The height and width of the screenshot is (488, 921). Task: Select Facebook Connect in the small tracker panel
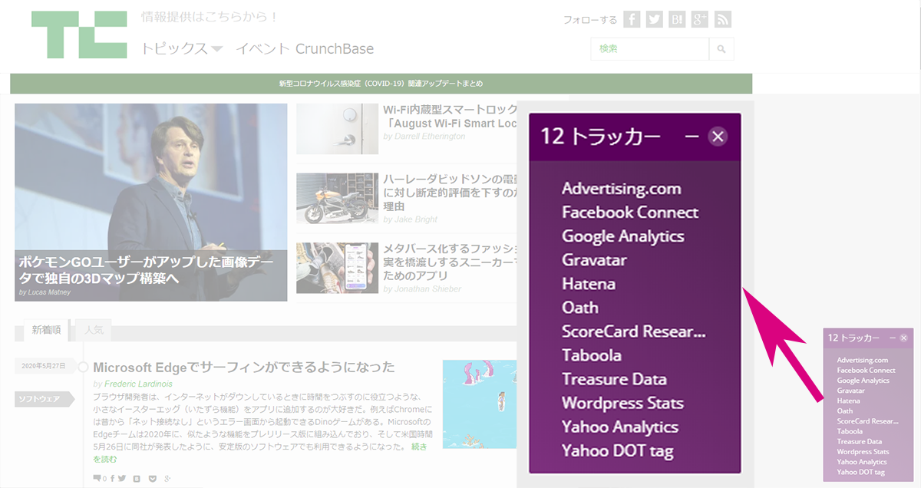pos(866,371)
